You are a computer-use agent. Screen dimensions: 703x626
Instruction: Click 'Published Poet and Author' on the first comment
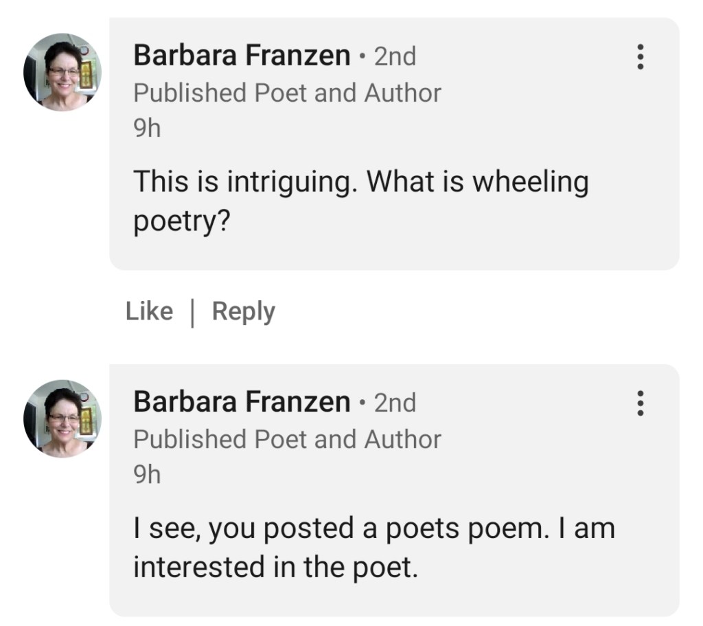coord(287,93)
